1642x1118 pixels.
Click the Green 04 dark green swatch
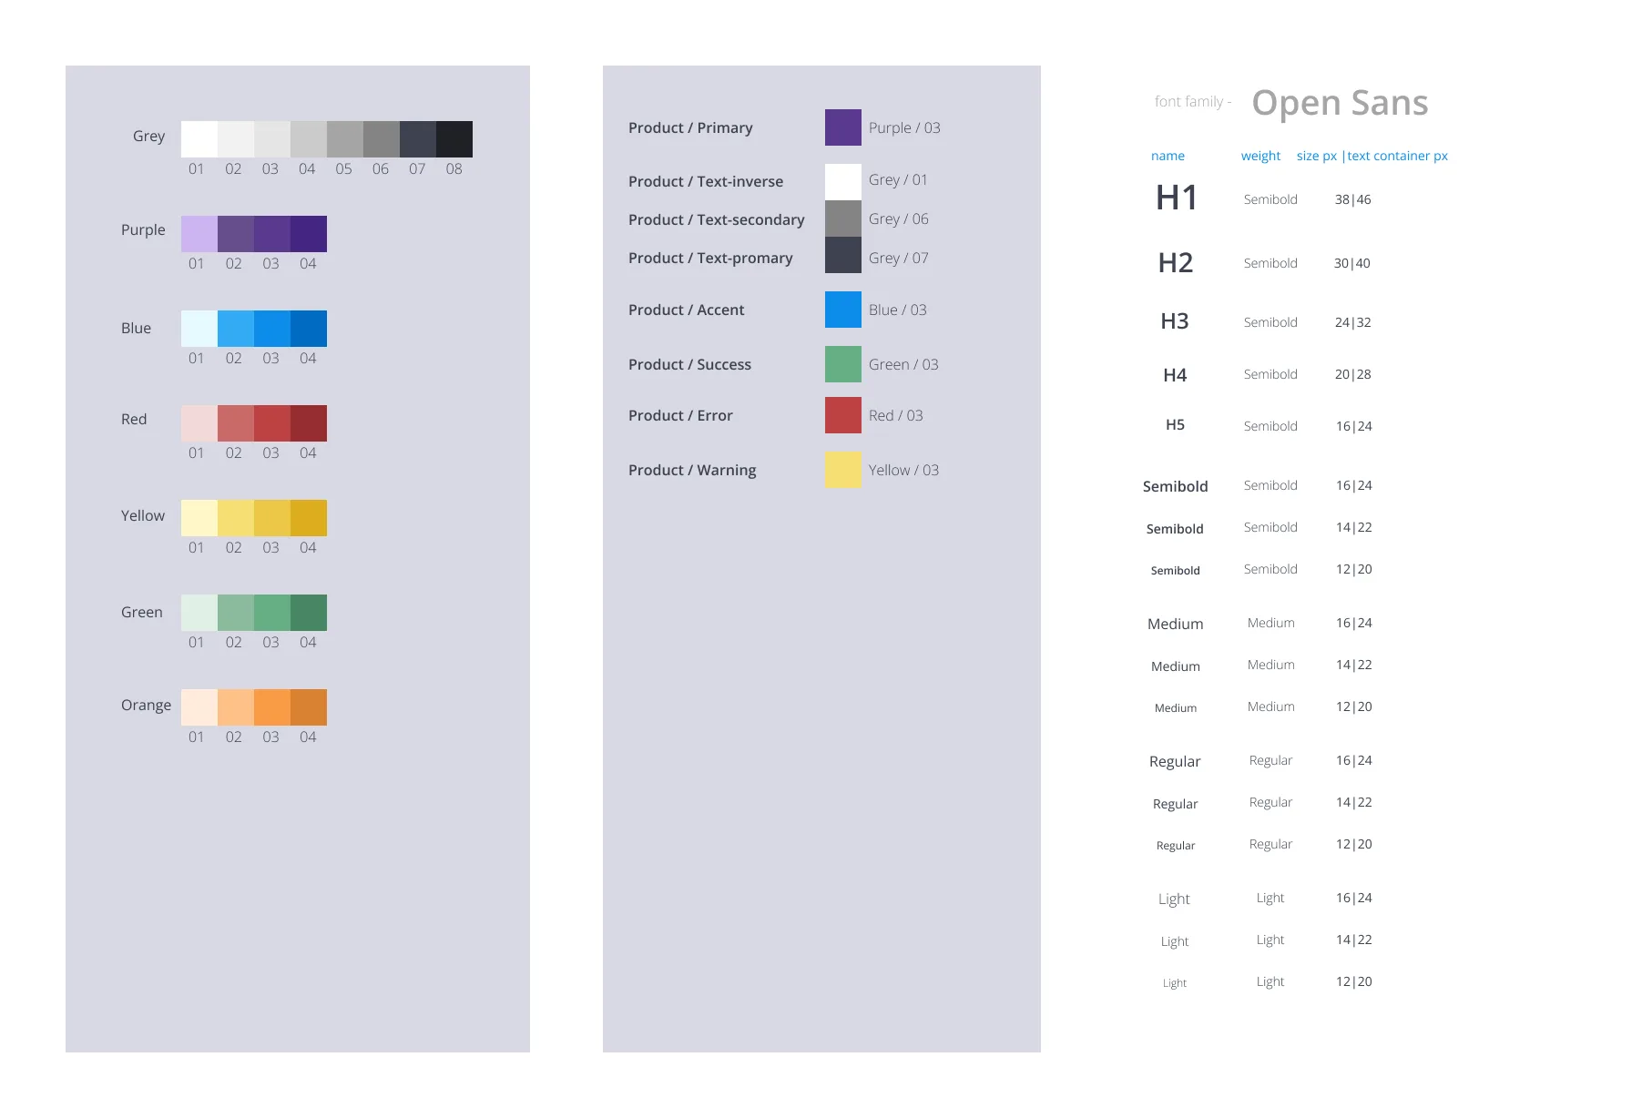pyautogui.click(x=309, y=613)
